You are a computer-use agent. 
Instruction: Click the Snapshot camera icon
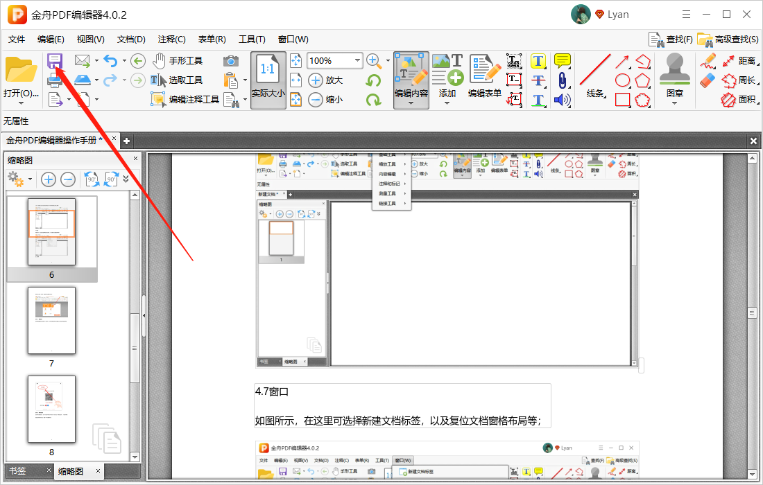[x=231, y=61]
